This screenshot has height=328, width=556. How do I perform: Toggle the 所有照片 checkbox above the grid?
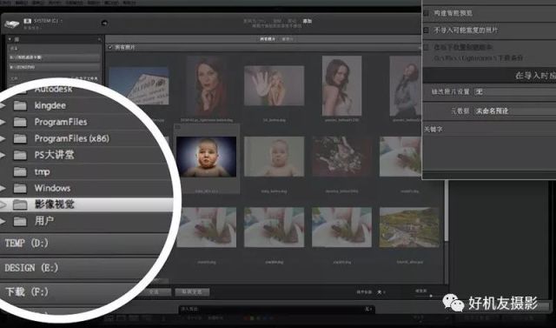[110, 47]
